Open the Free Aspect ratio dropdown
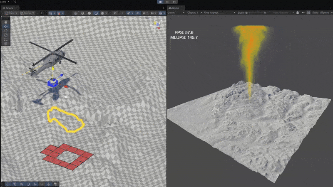The image size is (333, 187). coord(219,13)
